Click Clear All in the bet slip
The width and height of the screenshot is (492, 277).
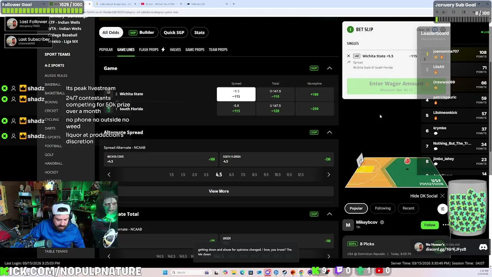[423, 30]
